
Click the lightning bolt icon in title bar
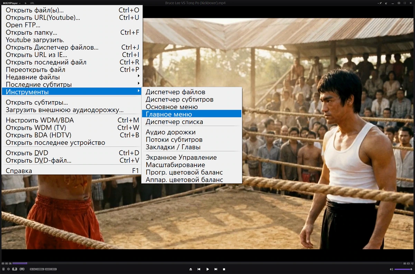[x=26, y=3]
